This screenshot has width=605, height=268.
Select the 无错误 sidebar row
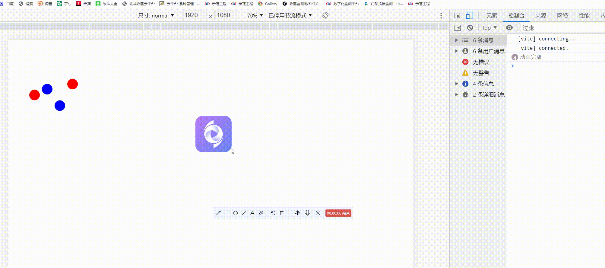tap(478, 62)
